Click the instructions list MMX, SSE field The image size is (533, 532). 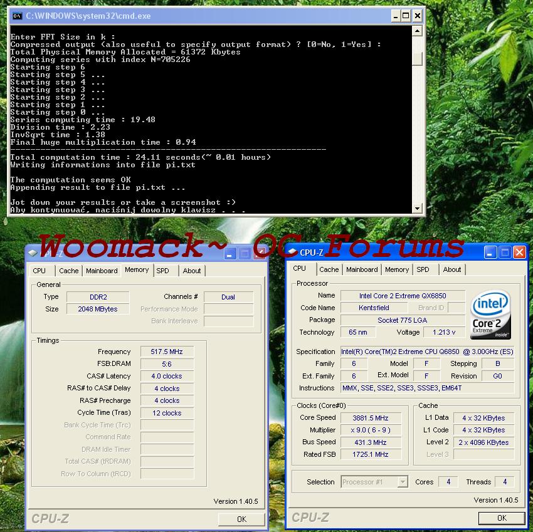click(x=427, y=388)
